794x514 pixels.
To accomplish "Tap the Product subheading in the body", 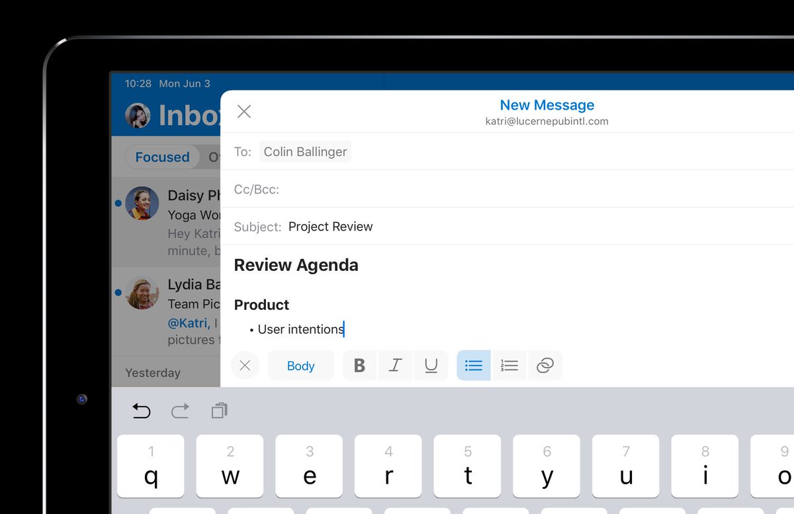I will (261, 305).
